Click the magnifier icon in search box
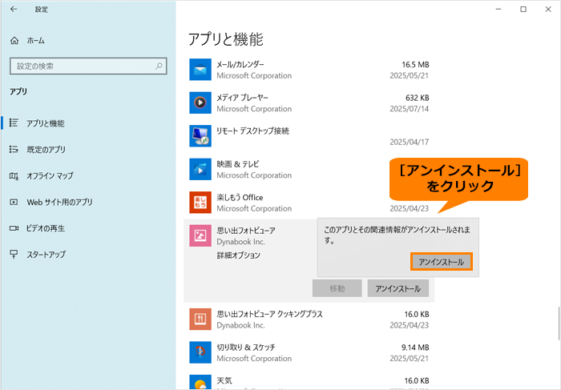This screenshot has width=561, height=390. 159,66
